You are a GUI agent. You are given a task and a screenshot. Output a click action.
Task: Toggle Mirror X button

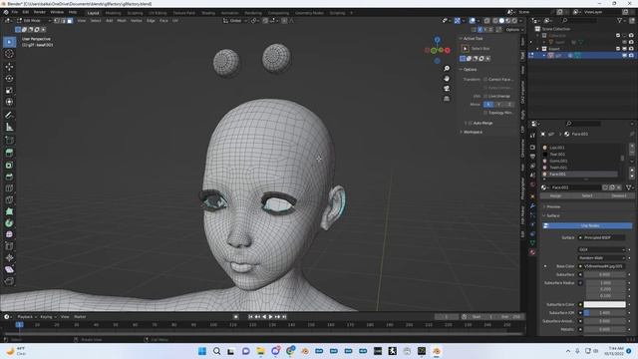(x=488, y=104)
